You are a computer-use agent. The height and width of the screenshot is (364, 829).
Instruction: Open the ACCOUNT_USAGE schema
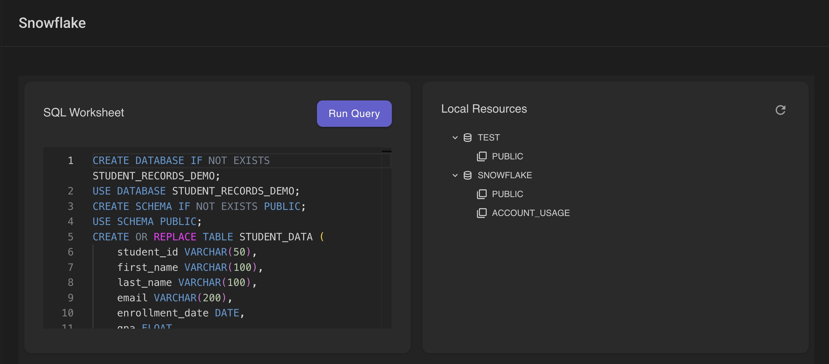[x=531, y=213]
